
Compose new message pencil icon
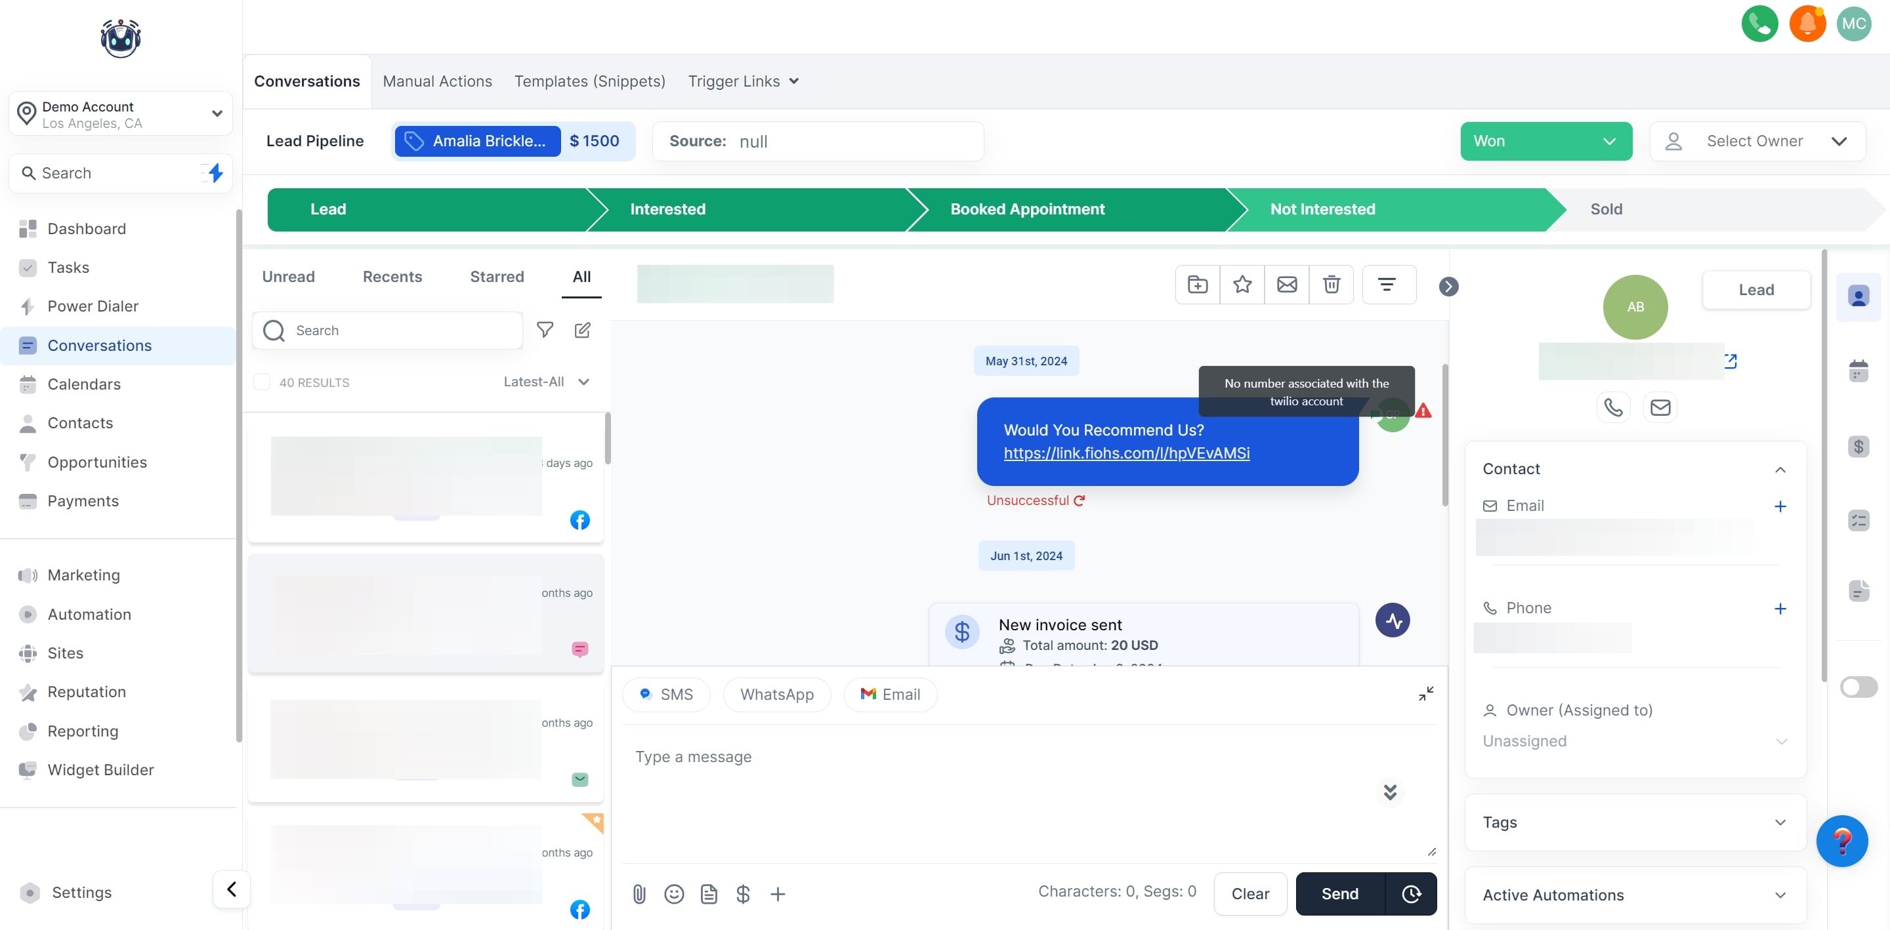pos(582,330)
